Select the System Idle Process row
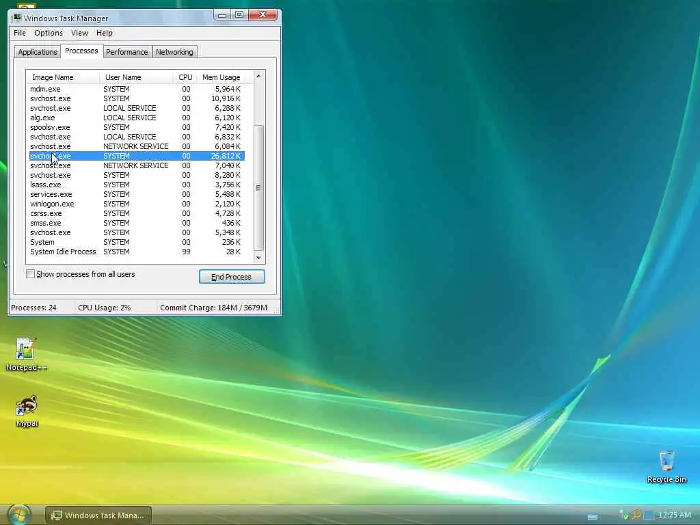700x525 pixels. (x=137, y=252)
